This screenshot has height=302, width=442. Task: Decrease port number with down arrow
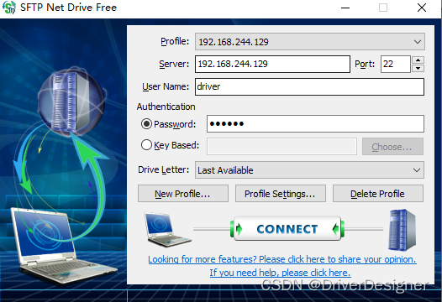point(418,69)
